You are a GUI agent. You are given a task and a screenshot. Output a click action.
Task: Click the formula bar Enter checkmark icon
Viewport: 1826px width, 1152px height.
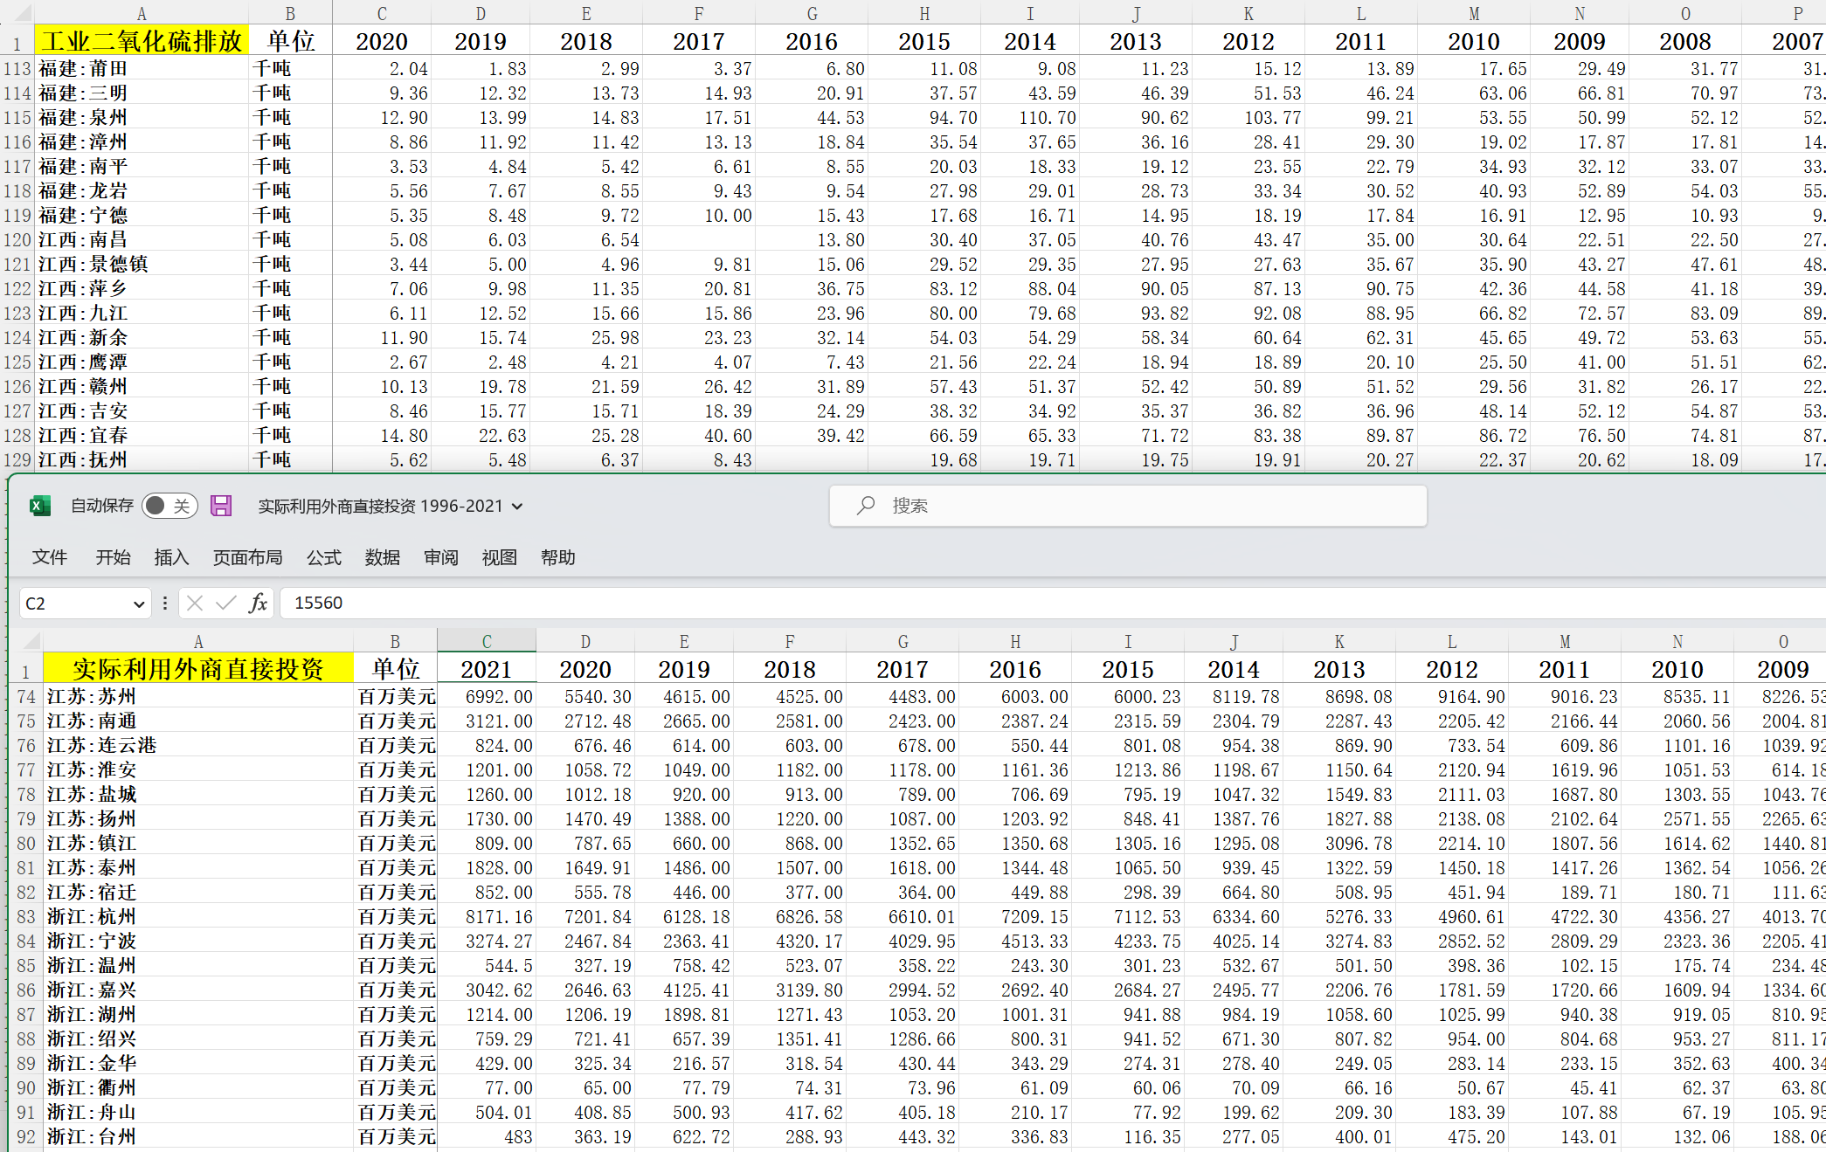[x=225, y=603]
